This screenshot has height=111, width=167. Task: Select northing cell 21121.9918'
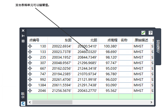(x=86, y=80)
